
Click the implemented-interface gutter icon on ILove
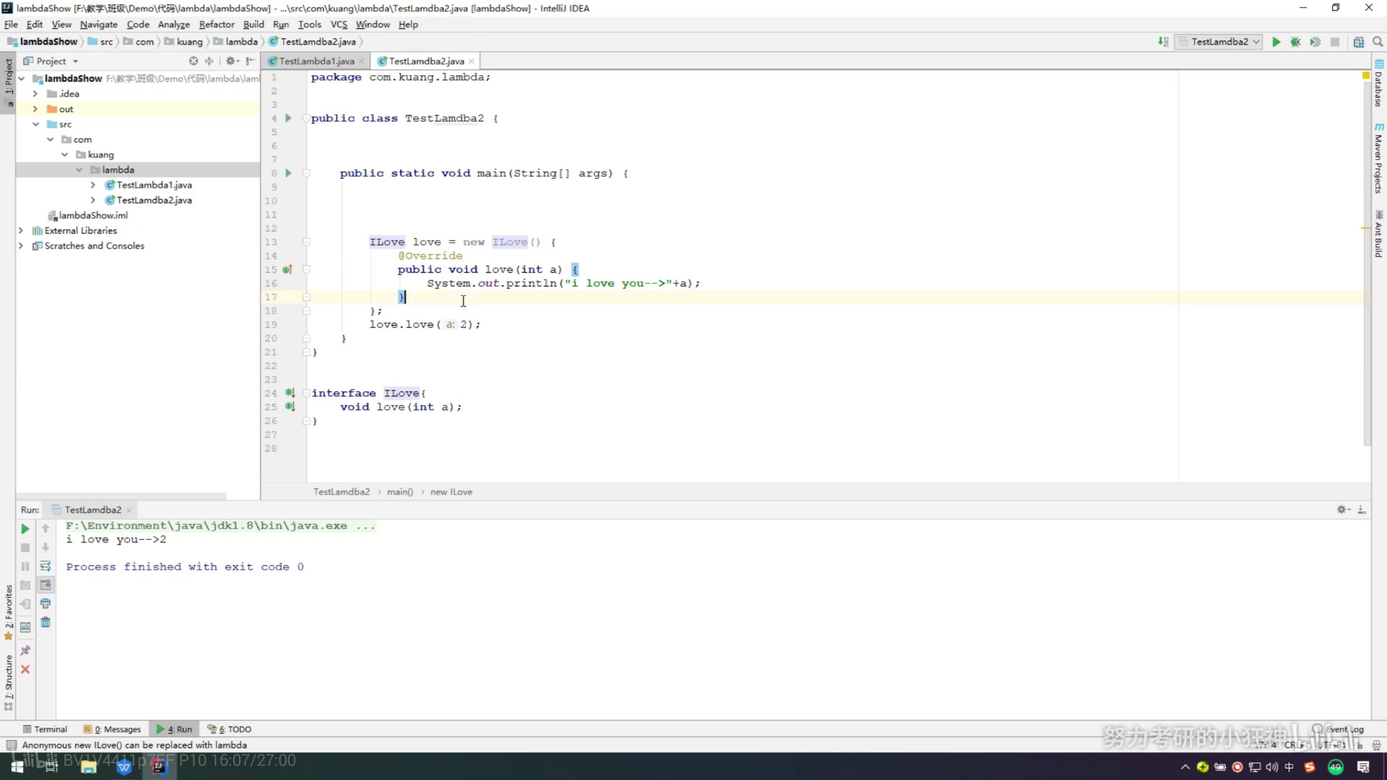(x=290, y=393)
